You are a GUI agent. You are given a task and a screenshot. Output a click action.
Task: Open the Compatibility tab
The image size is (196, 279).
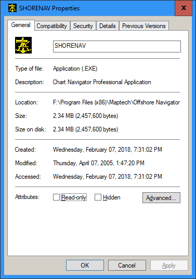click(x=52, y=26)
